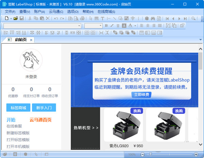Open the font name dropdown
Image resolution: width=204 pixels, height=158 pixels.
pyautogui.click(x=79, y=26)
